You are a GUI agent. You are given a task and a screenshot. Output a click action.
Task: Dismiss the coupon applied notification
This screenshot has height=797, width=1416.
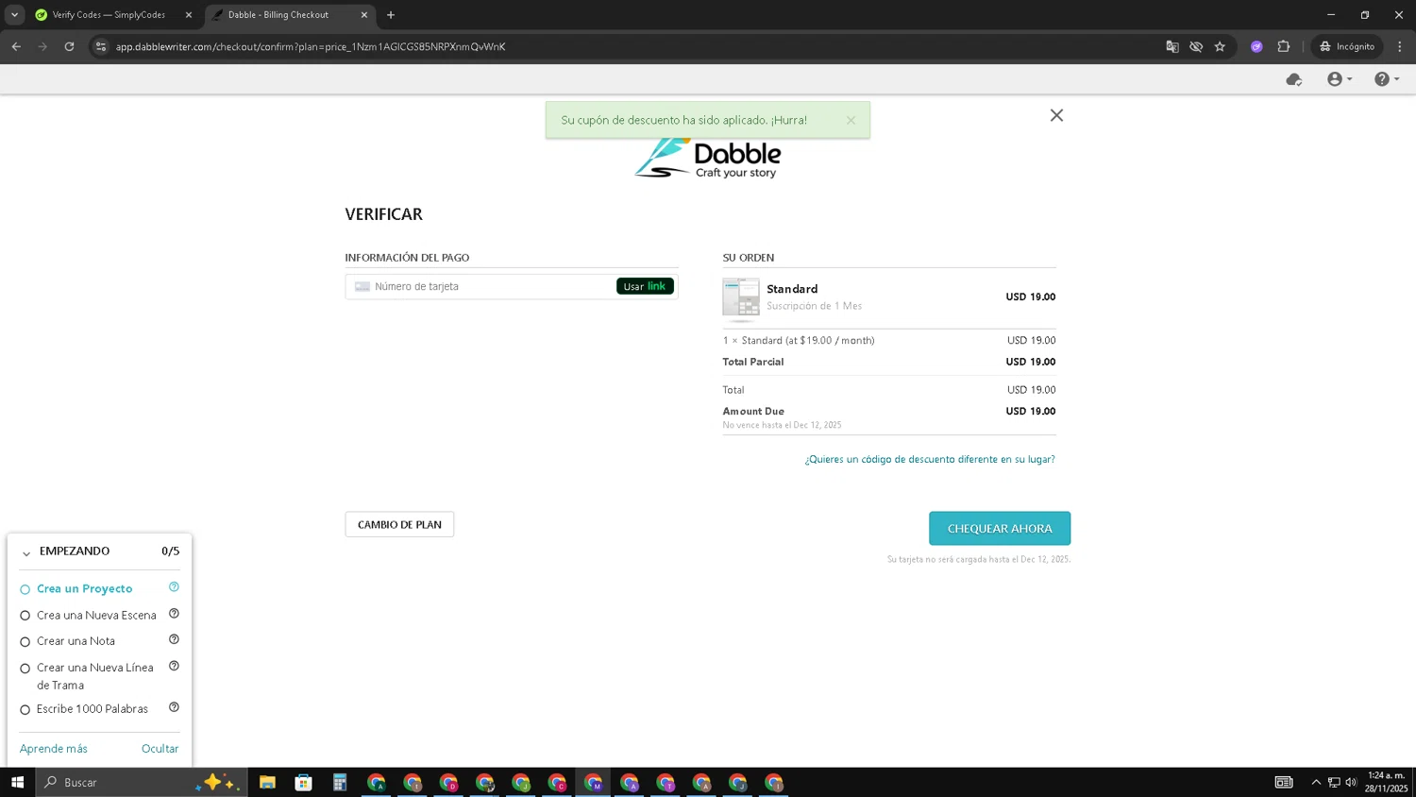[x=851, y=120]
